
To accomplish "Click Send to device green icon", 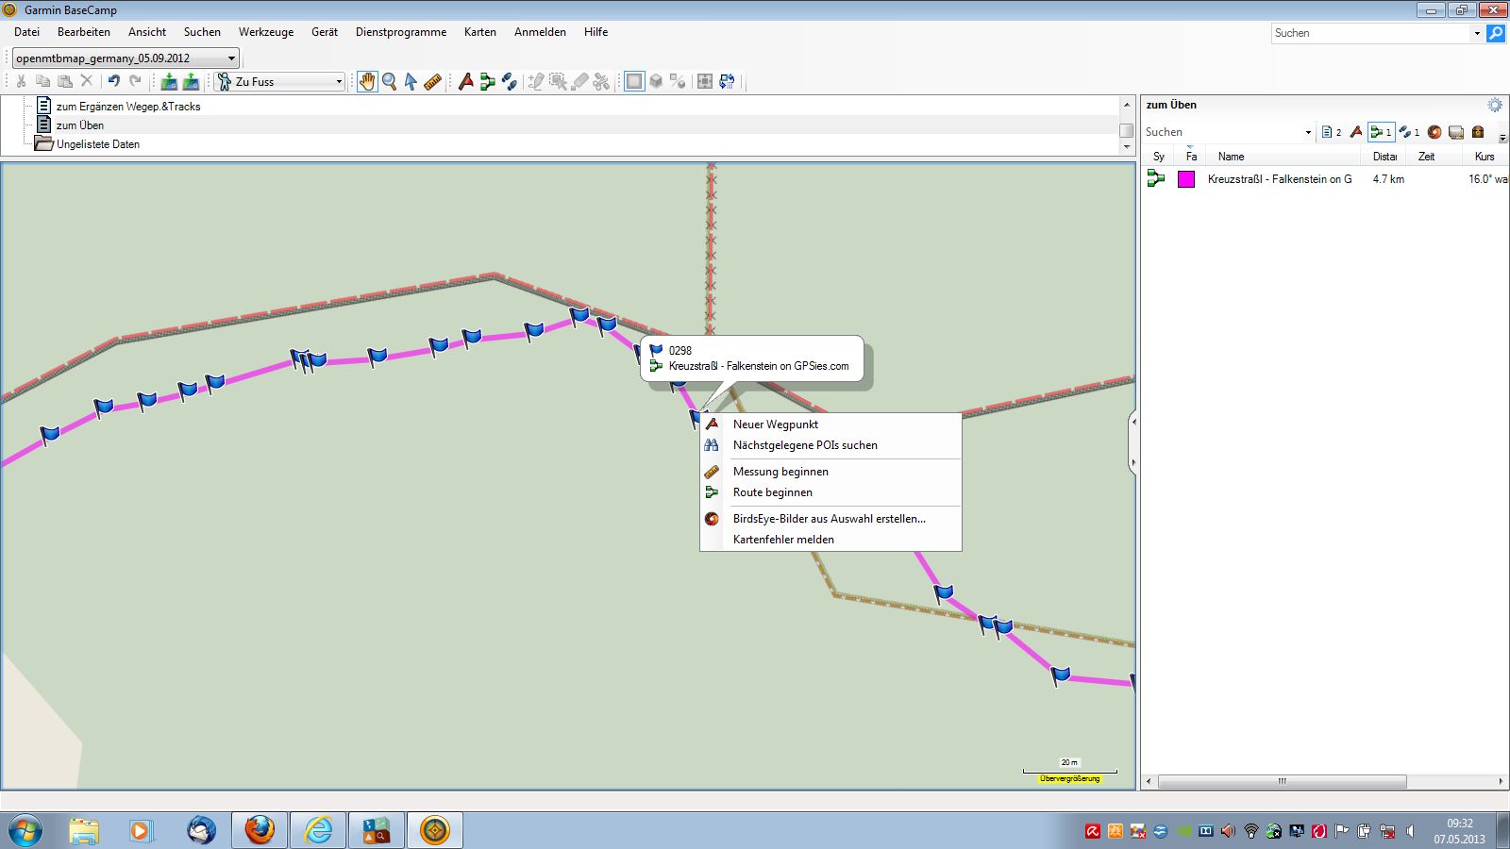I will (169, 82).
